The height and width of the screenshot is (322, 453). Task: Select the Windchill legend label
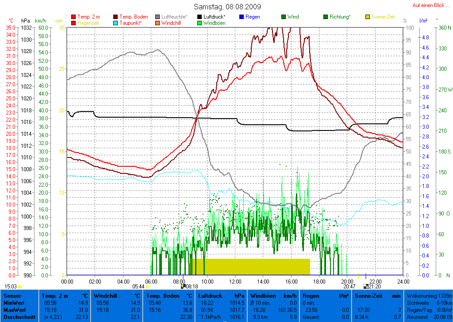pos(171,23)
